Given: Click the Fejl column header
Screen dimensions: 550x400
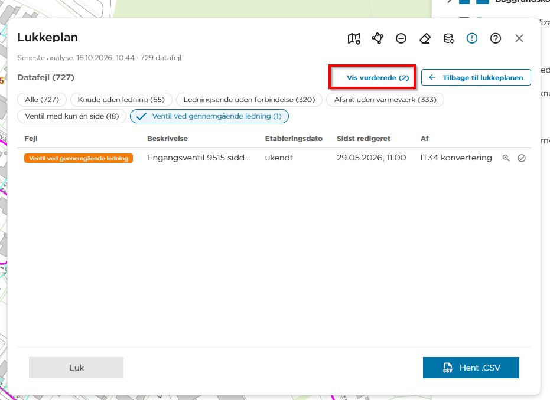Looking at the screenshot, I should [x=31, y=139].
